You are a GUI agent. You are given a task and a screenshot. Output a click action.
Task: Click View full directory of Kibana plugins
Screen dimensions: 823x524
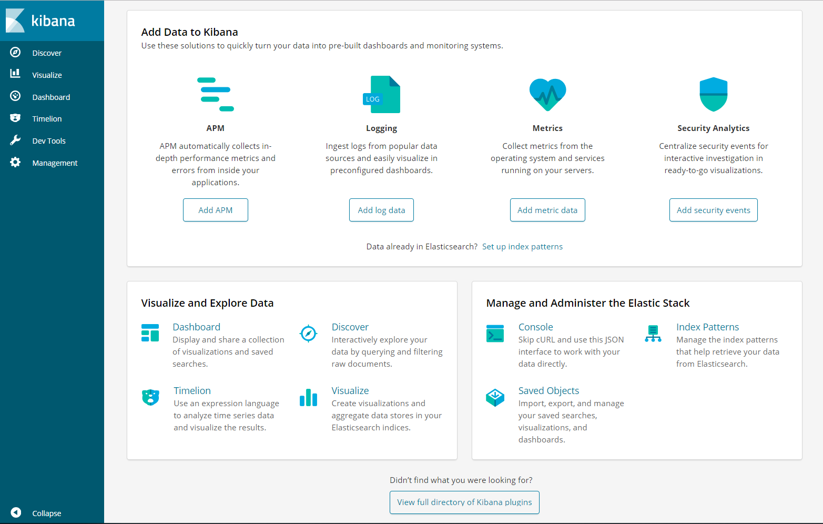[x=464, y=502]
